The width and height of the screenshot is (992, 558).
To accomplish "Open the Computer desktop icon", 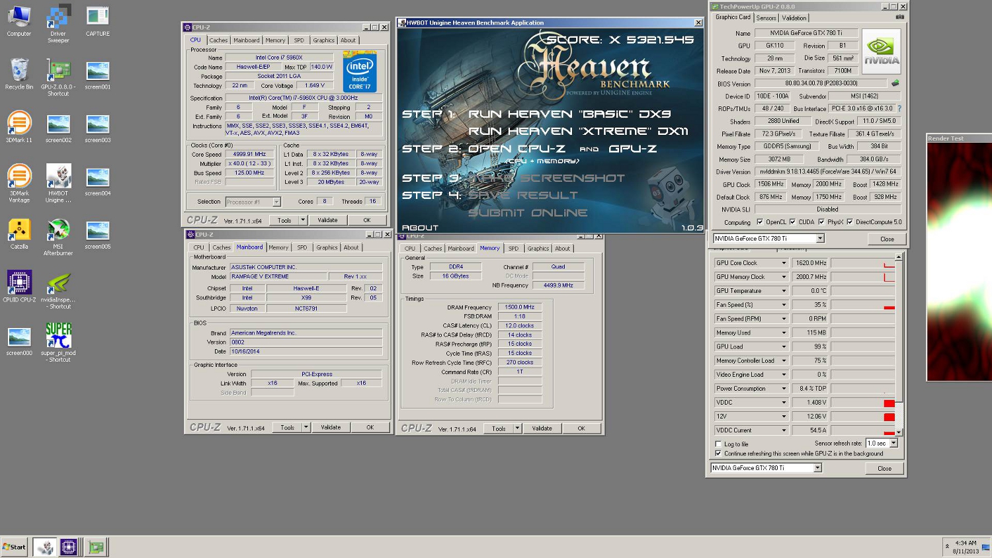I will click(19, 21).
